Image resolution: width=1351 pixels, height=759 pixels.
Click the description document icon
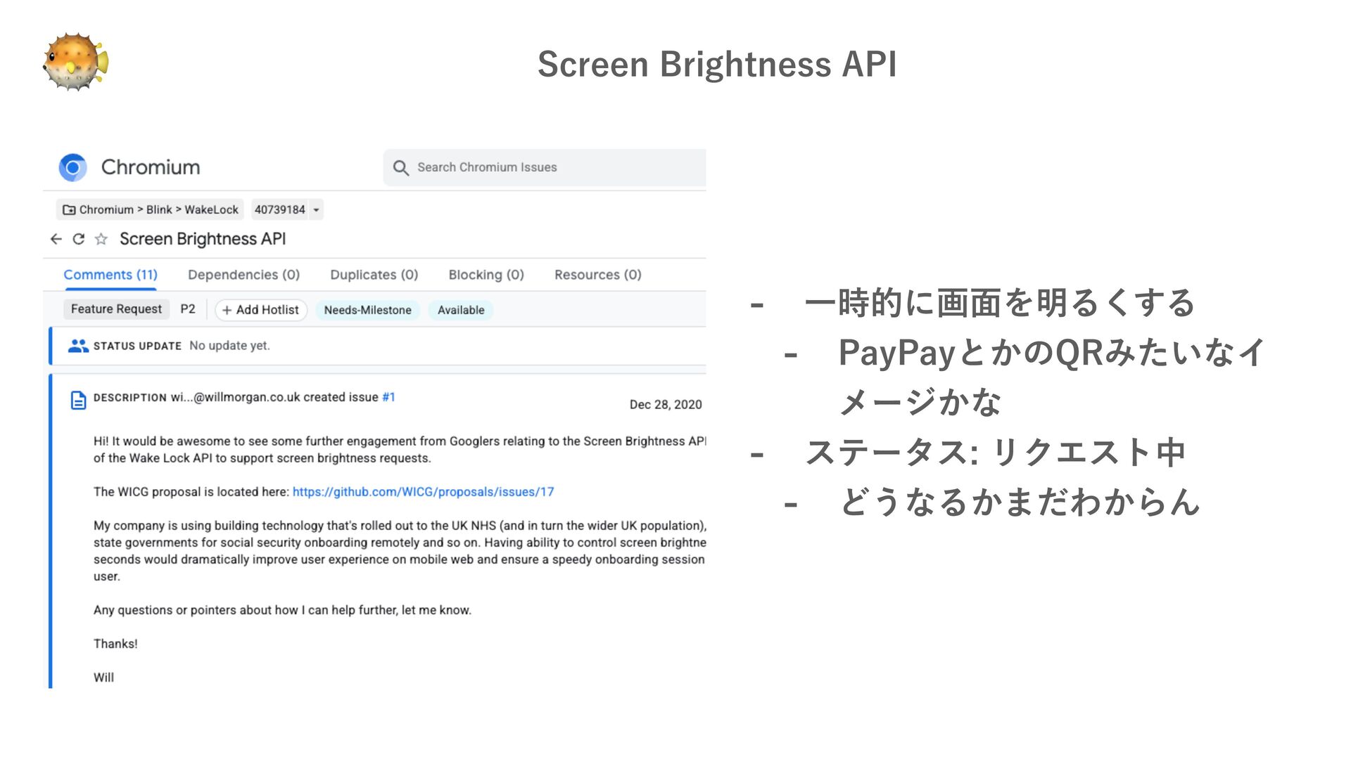79,400
